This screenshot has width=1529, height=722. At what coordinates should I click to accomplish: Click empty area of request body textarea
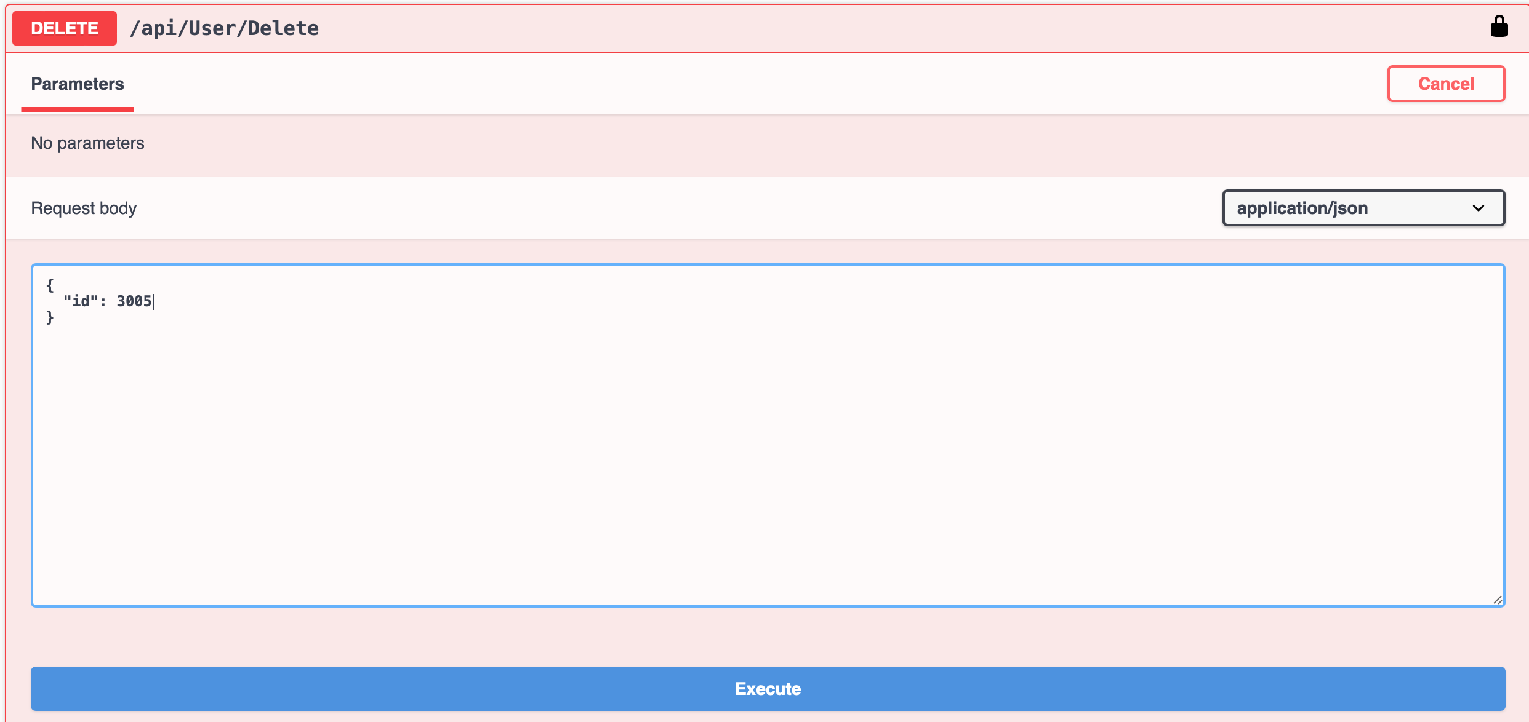[768, 467]
